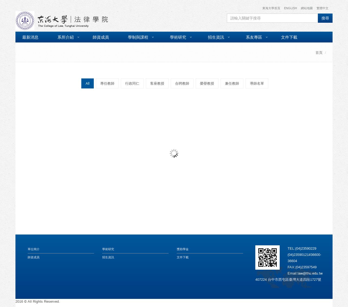Select the 客座教授 filter tab
Screen dimensions: 348x307
tap(157, 84)
